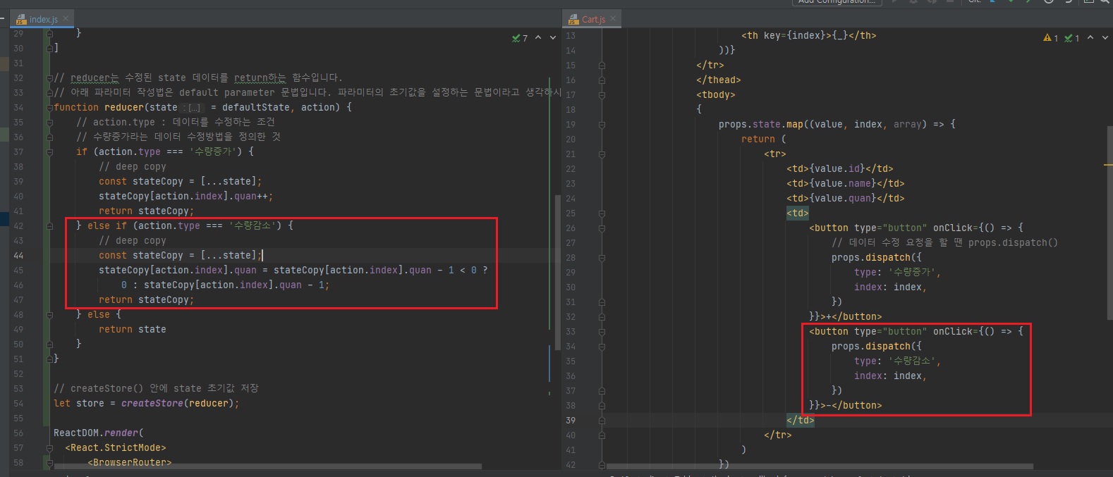This screenshot has width=1113, height=477.
Task: Go to next highlighted problem in Cart.js
Action: 1105,37
